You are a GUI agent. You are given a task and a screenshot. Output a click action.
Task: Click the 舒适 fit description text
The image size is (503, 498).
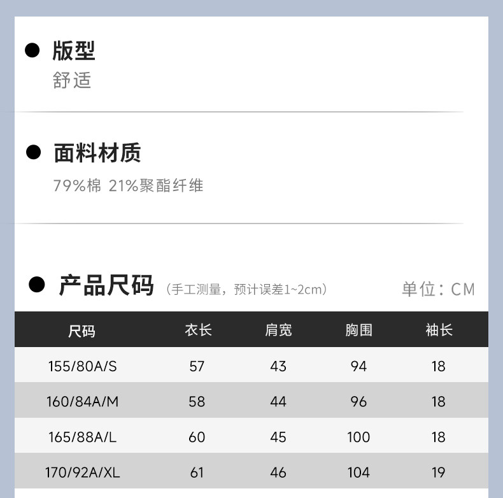pos(72,80)
